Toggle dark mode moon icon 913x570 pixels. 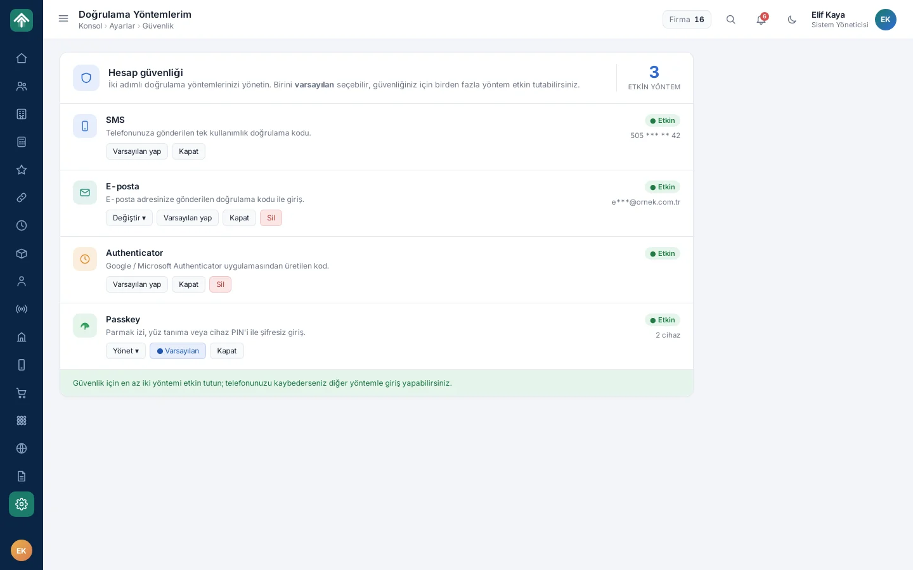[x=792, y=20]
